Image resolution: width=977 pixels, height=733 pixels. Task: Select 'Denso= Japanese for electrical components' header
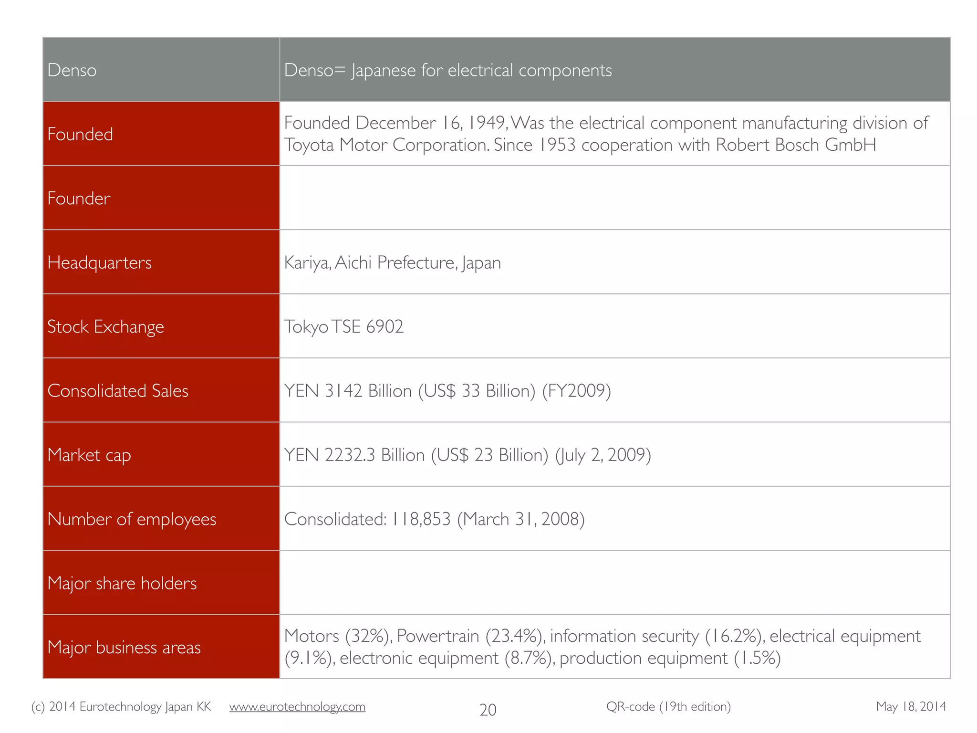[x=615, y=70]
